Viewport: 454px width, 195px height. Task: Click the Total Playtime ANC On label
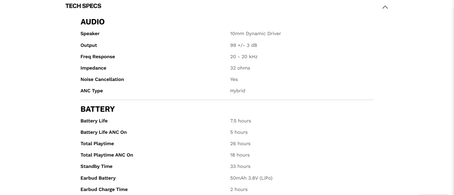[x=107, y=155]
